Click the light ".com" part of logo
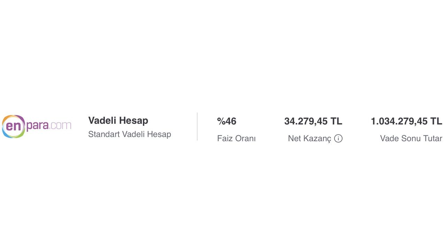This screenshot has height=251, width=446. click(x=61, y=125)
